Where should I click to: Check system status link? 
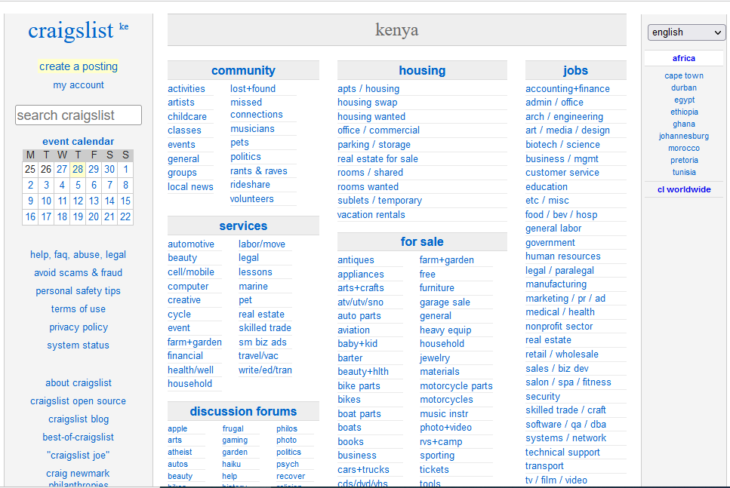[79, 345]
